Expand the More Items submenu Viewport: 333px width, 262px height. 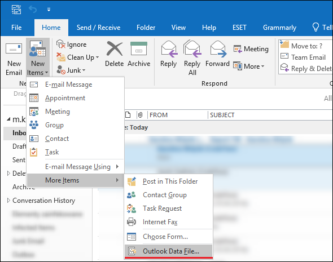coord(76,180)
